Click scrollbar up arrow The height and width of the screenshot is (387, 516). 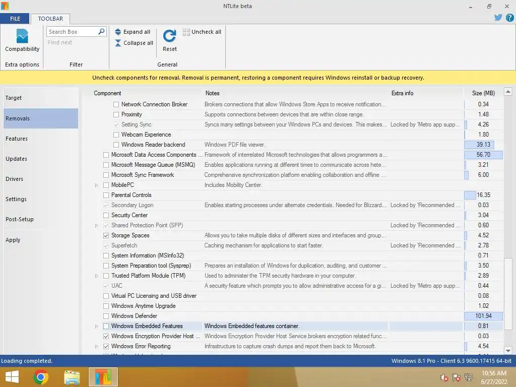[x=508, y=92]
